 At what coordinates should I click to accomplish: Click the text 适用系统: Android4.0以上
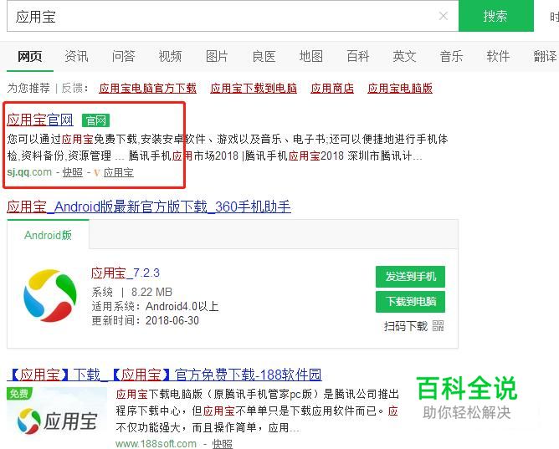155,306
